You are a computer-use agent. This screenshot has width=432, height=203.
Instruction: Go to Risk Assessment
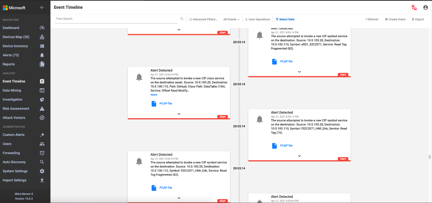click(16, 108)
